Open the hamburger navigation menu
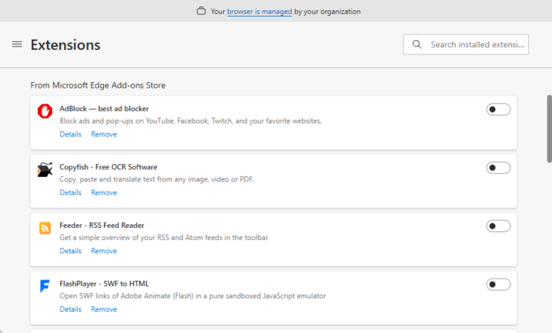Image resolution: width=552 pixels, height=333 pixels. 17,44
